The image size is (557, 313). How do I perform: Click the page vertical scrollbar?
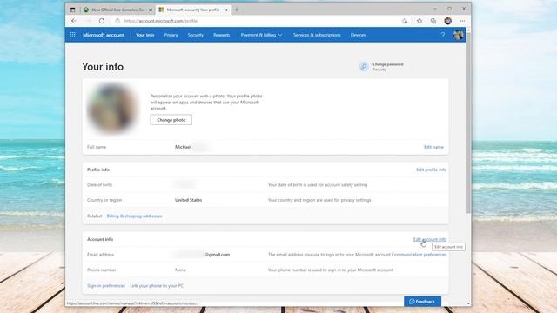coord(468,124)
